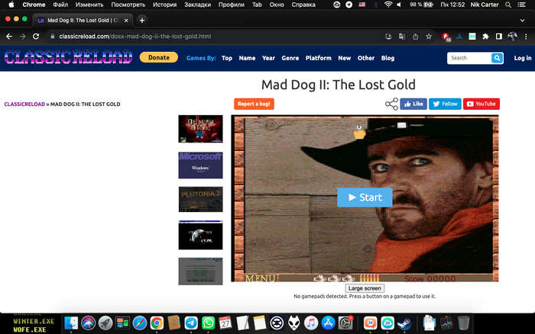Viewport: 535px width, 334px height.
Task: Click the Twitter Follow button
Action: (446, 104)
